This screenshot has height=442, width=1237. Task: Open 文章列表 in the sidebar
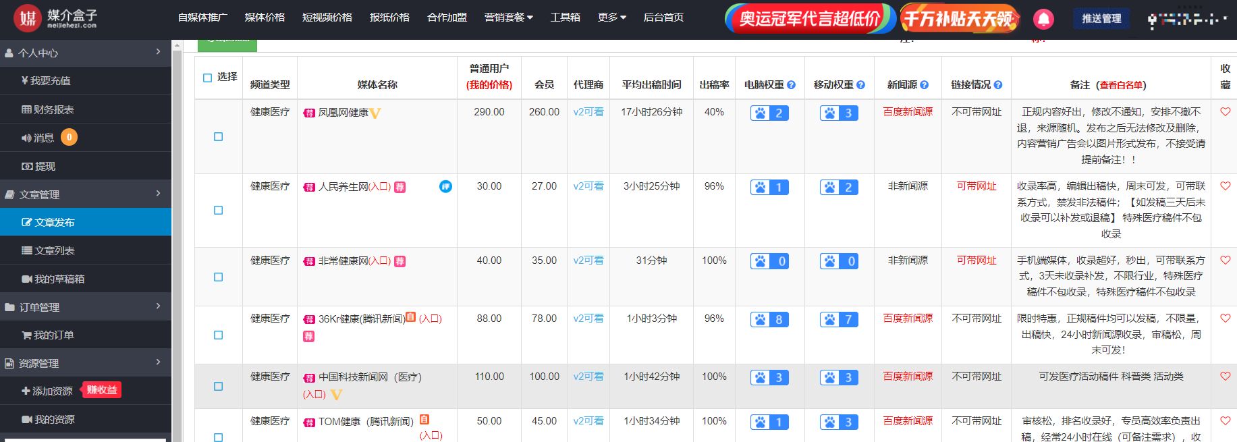[x=86, y=250]
